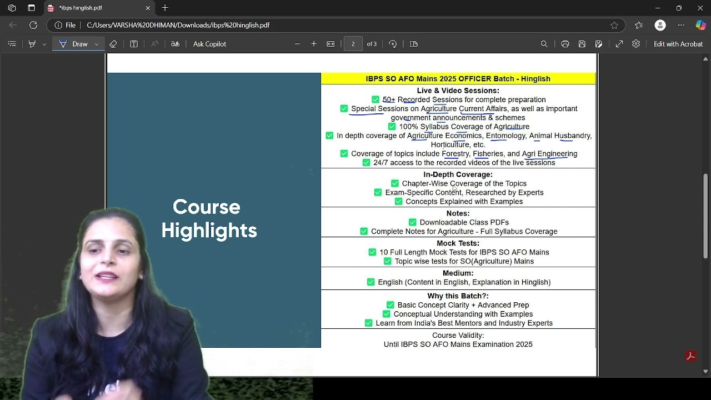Open Edge Settings and more menu
Image resolution: width=711 pixels, height=400 pixels.
point(681,25)
